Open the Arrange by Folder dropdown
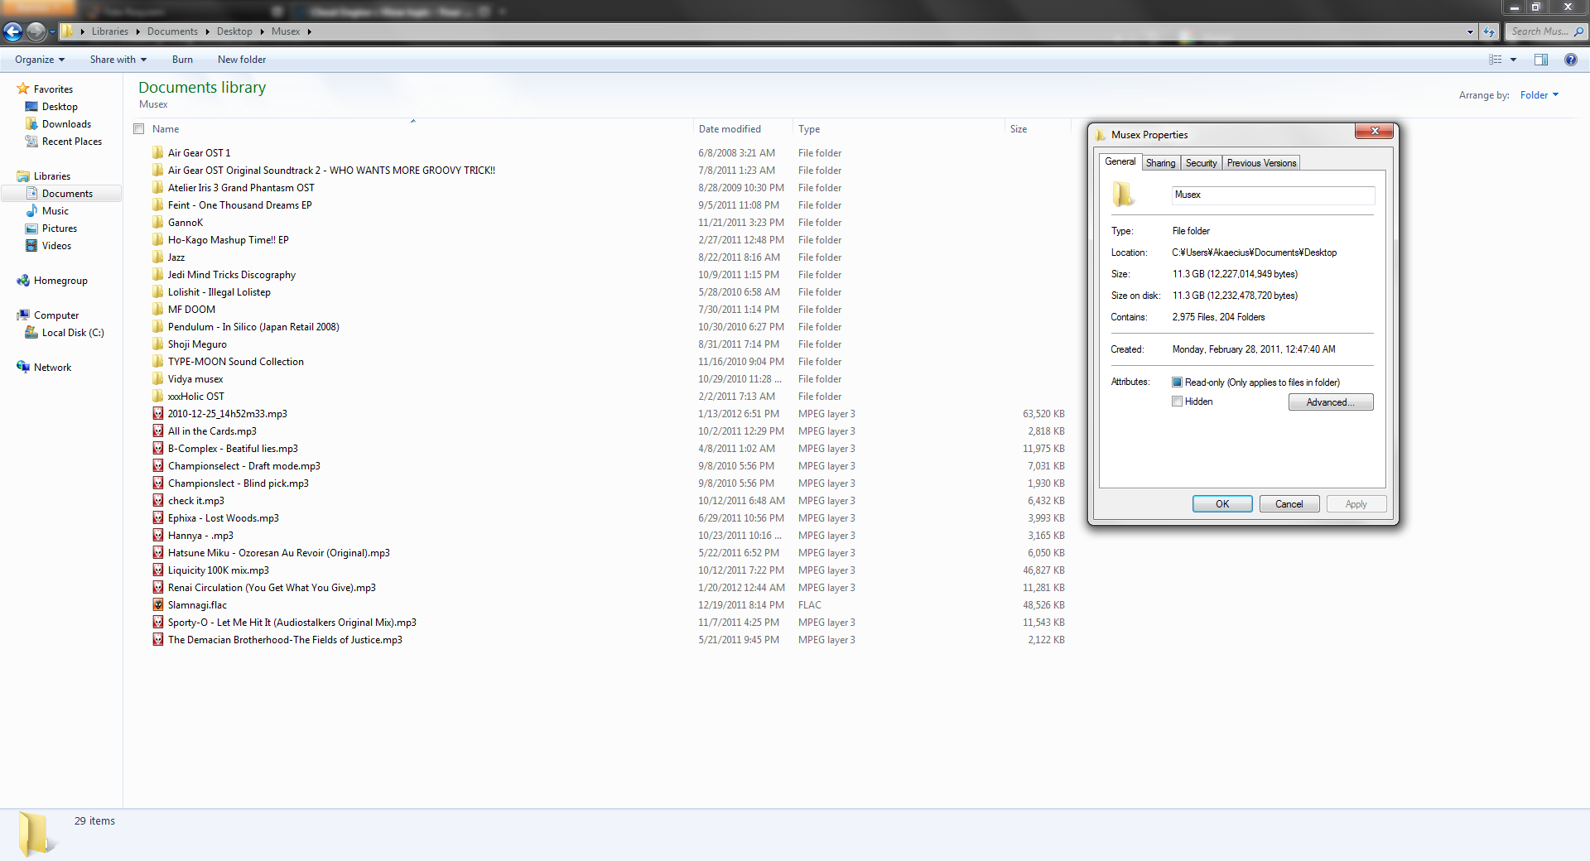The image size is (1590, 861). click(1539, 95)
